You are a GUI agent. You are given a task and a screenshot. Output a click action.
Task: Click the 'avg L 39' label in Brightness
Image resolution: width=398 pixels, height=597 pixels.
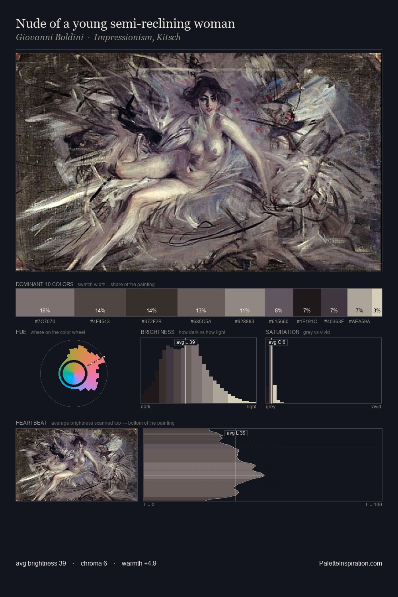click(185, 342)
